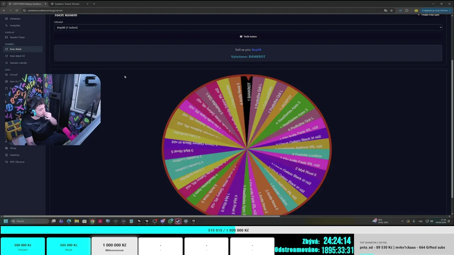
Task: Open WhatsApp from the taskbar
Action: [x=170, y=221]
